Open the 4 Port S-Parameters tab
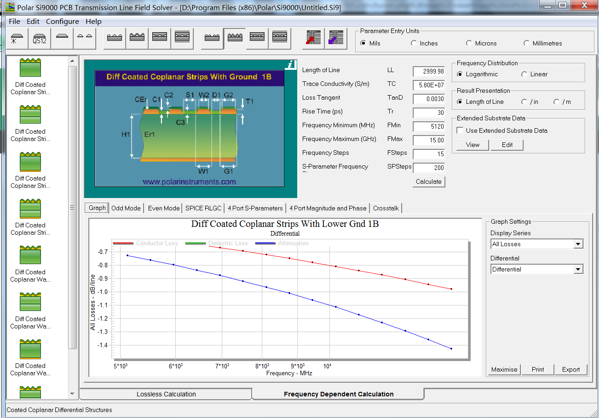The height and width of the screenshot is (418, 599). (255, 208)
